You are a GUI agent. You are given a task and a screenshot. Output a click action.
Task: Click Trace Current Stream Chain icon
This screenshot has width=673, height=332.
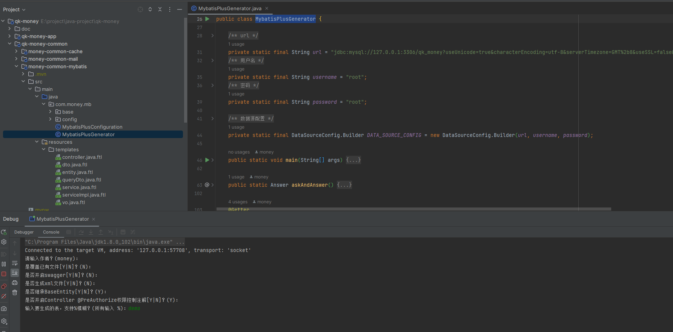133,232
